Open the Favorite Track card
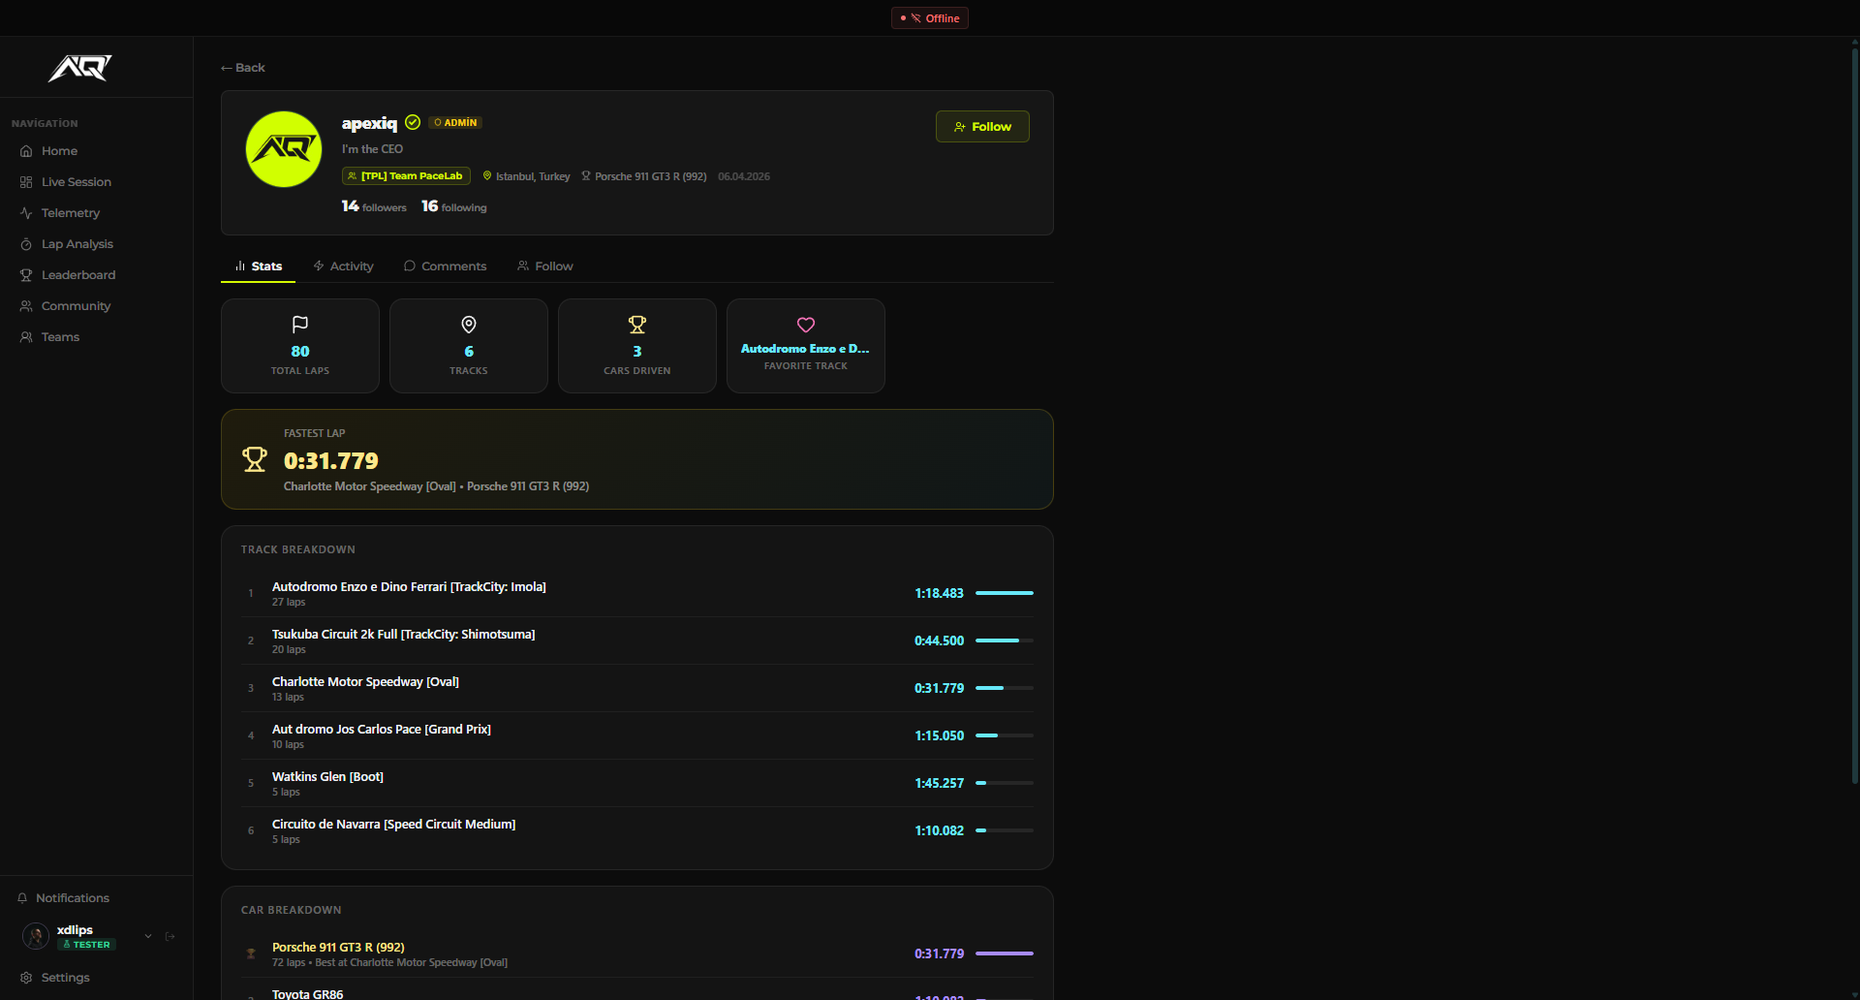The image size is (1860, 1000). click(x=806, y=346)
